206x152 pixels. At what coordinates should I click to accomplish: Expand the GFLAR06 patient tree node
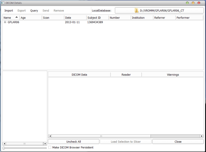coord(5,22)
